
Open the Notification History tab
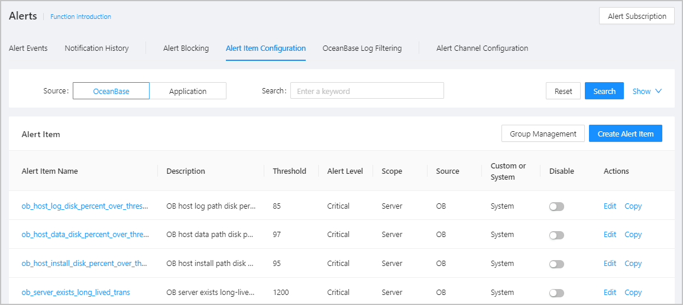[96, 48]
